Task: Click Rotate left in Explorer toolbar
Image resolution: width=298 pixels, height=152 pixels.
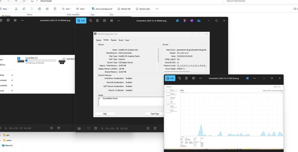Action: coord(124,9)
